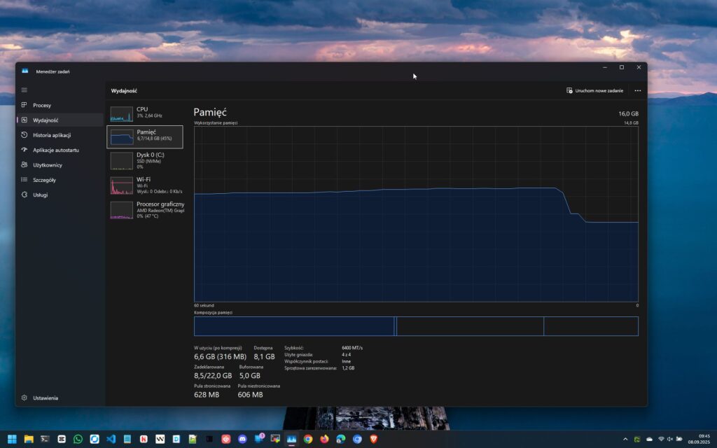Launch Visual Studio Code from taskbar

click(x=111, y=439)
